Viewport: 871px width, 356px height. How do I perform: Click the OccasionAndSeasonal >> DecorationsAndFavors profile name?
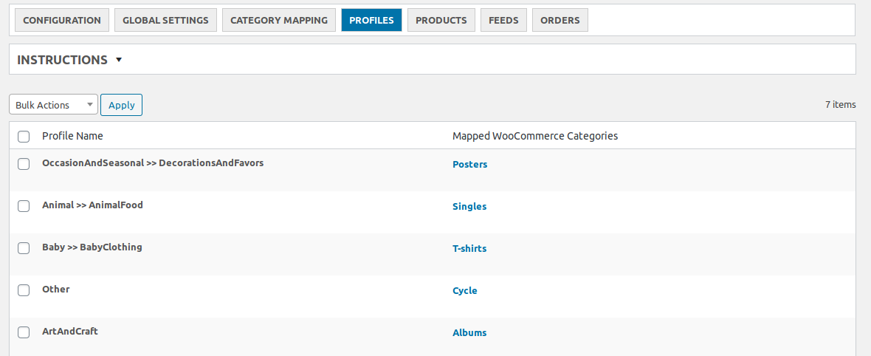coord(153,163)
